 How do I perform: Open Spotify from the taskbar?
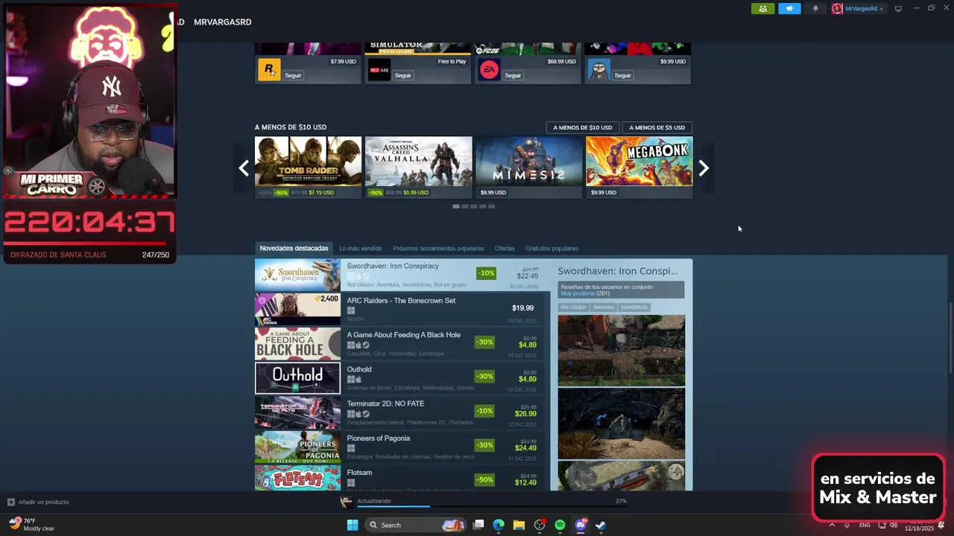(x=560, y=525)
